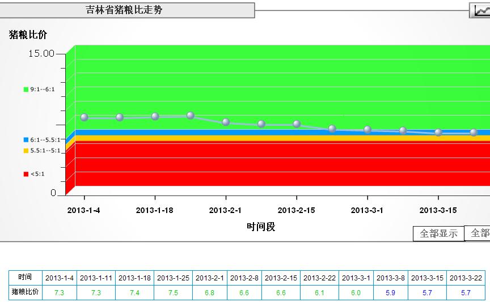Select the data point for 2013-3-15

[438, 133]
